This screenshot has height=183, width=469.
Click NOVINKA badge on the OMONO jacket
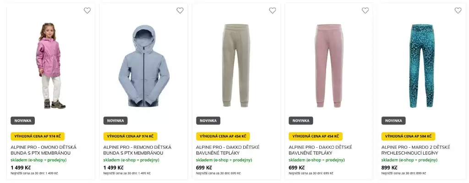click(23, 121)
